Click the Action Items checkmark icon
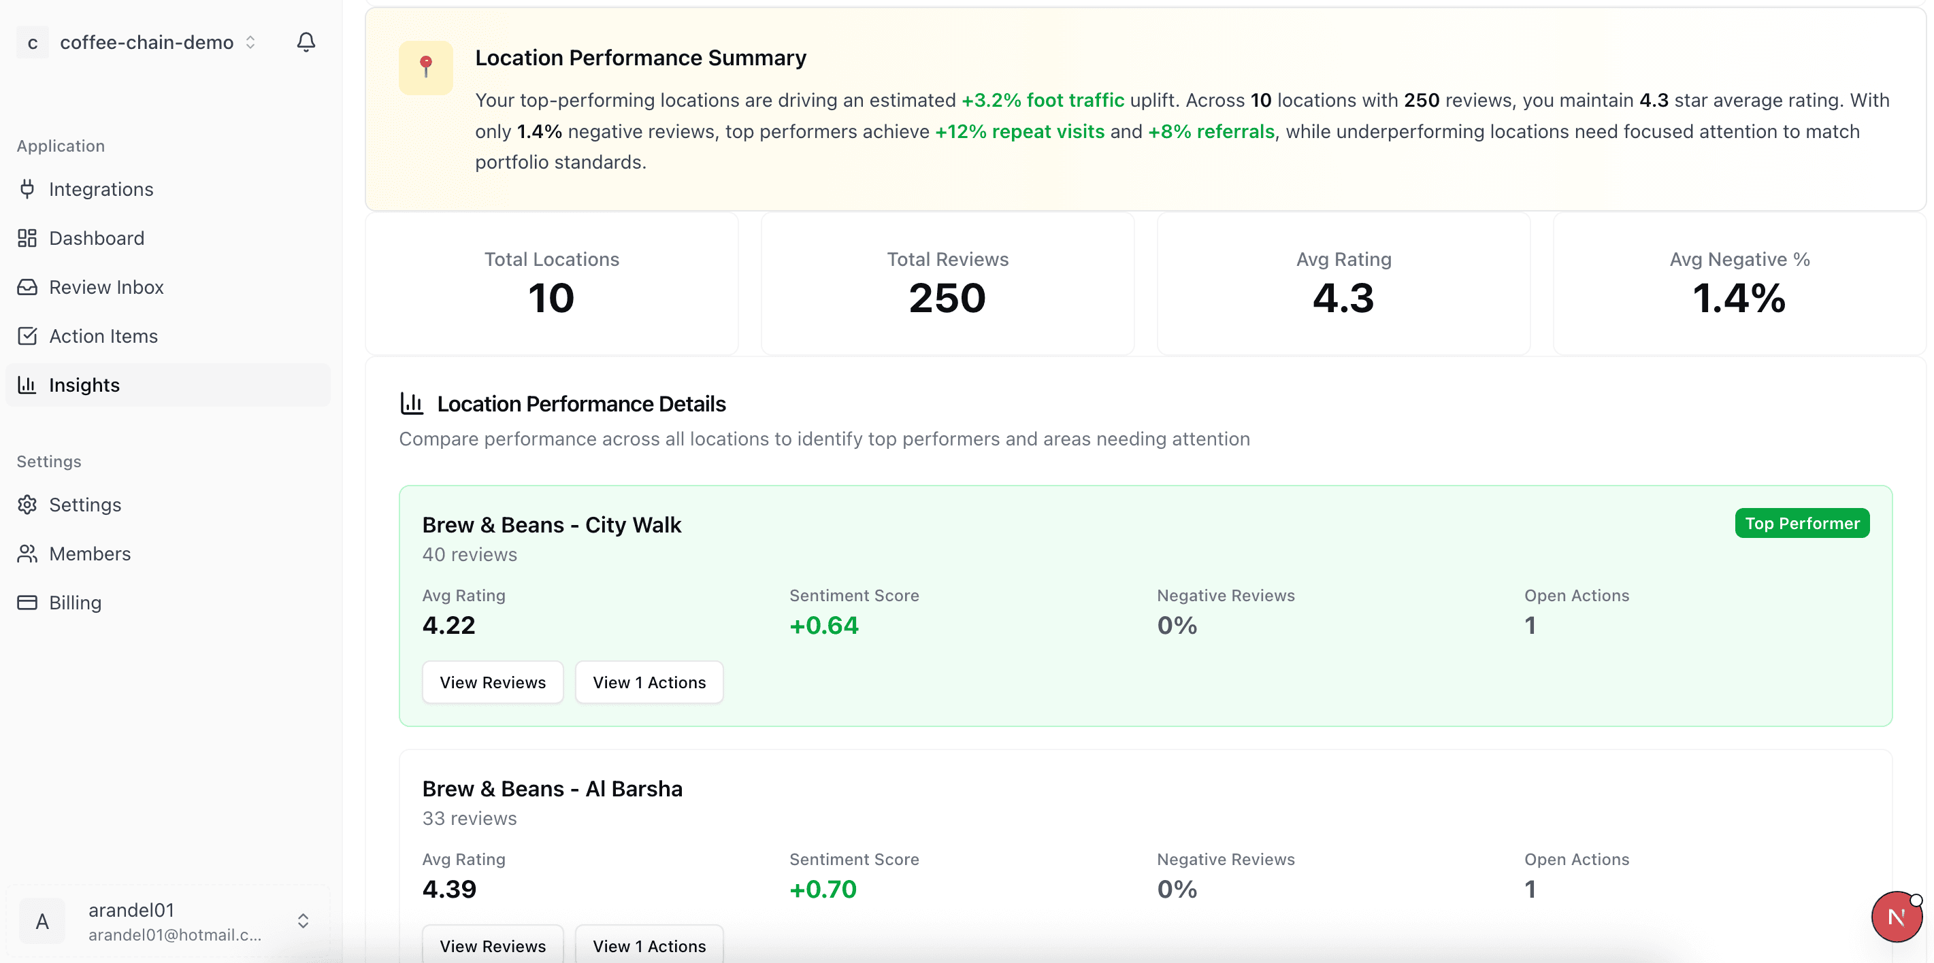Image resolution: width=1934 pixels, height=963 pixels. (27, 335)
